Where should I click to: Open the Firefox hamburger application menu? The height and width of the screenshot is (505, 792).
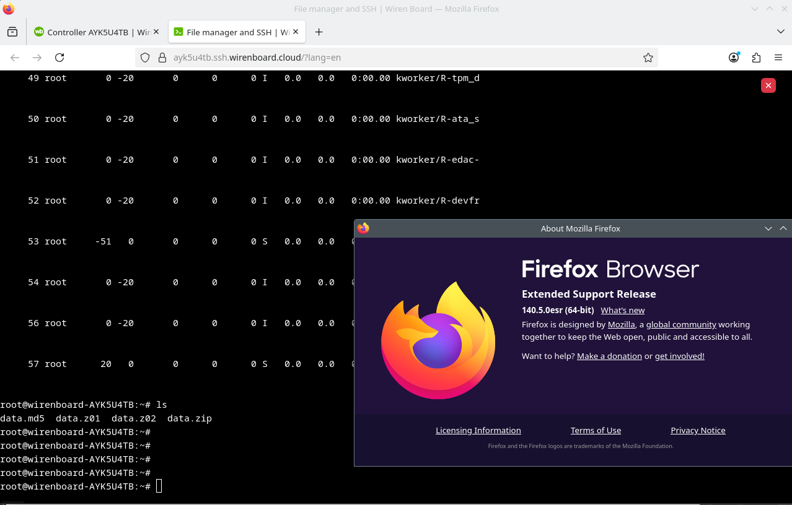778,58
